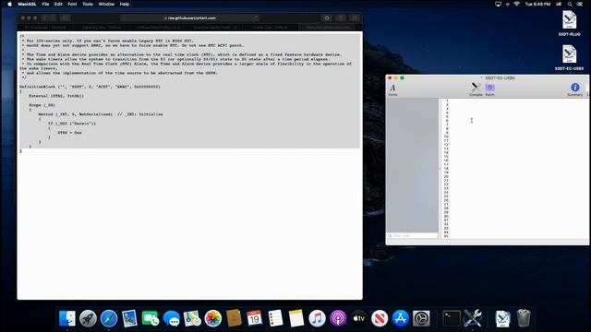Open the Trash in the dock
Image resolution: width=591 pixels, height=332 pixels.
[x=524, y=318]
